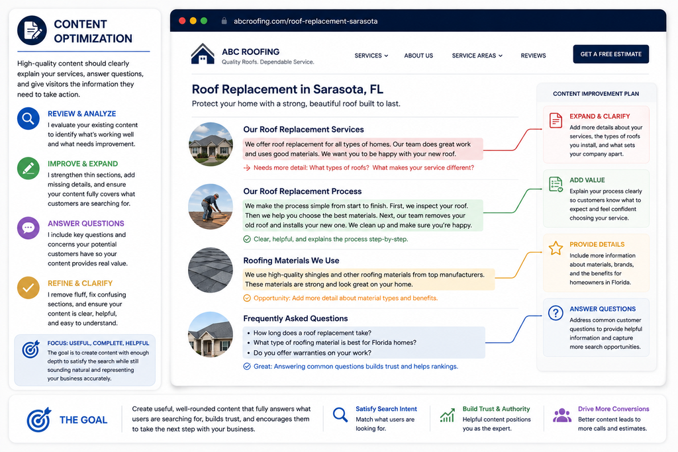Screen dimensions: 678x452
Task: Click the roofer photo beside Roof Replacement Process
Action: [x=211, y=206]
